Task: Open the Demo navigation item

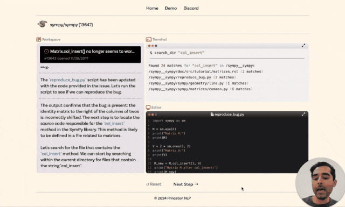Action: tap(171, 8)
